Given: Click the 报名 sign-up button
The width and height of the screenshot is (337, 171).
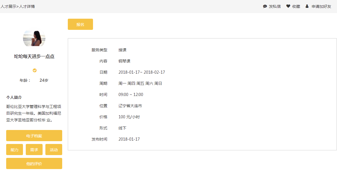Looking at the screenshot, I should pyautogui.click(x=80, y=24).
